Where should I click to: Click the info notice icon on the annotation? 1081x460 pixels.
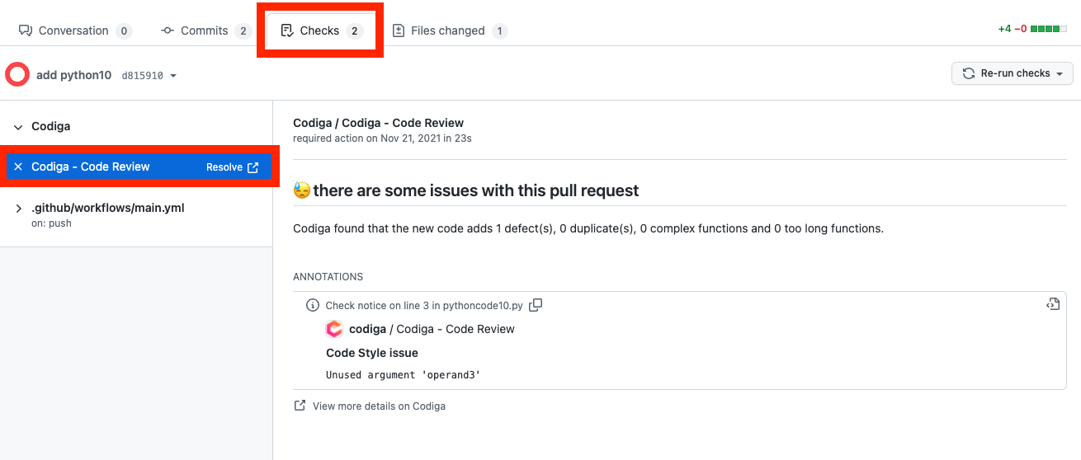[x=312, y=305]
